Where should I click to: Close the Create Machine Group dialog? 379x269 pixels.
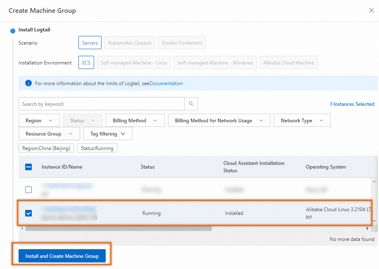click(371, 10)
